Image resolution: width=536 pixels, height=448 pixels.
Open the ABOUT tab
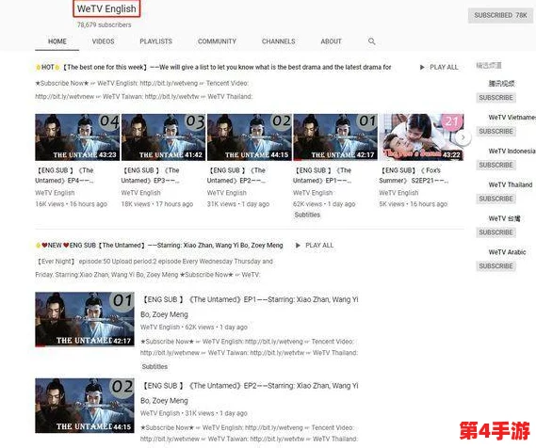[331, 41]
